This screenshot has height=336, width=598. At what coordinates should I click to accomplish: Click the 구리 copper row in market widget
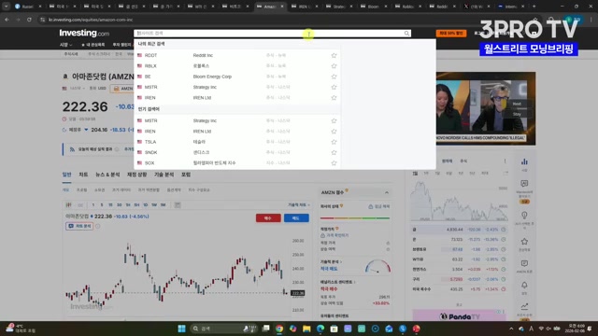click(460, 279)
